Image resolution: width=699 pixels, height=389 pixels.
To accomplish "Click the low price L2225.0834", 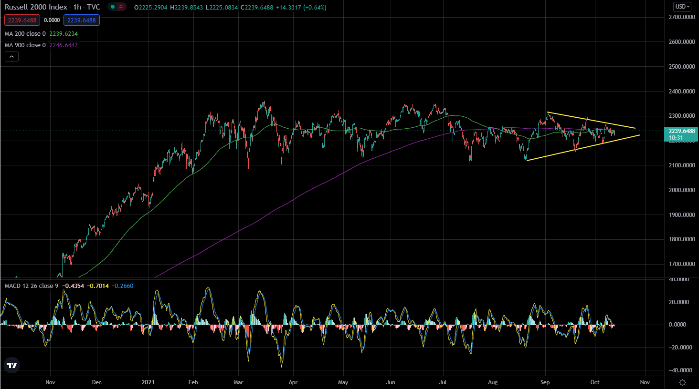I will [222, 8].
